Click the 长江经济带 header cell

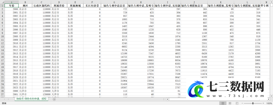(x=92, y=6)
